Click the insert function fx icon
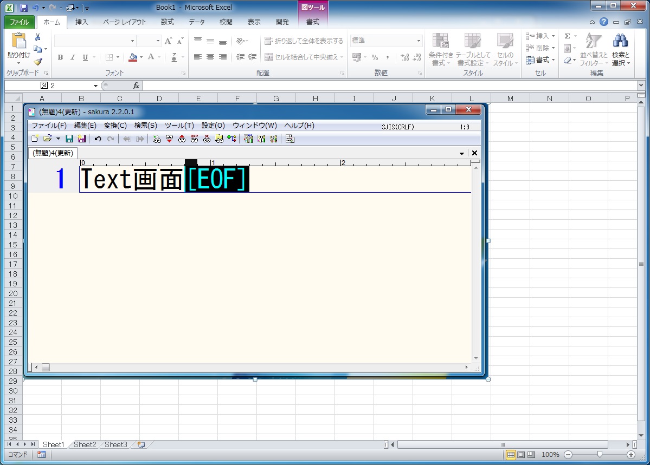 pos(136,86)
